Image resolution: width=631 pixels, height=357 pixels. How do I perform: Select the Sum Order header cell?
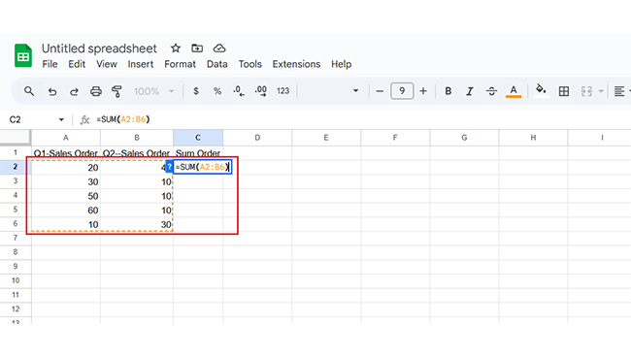(x=198, y=153)
